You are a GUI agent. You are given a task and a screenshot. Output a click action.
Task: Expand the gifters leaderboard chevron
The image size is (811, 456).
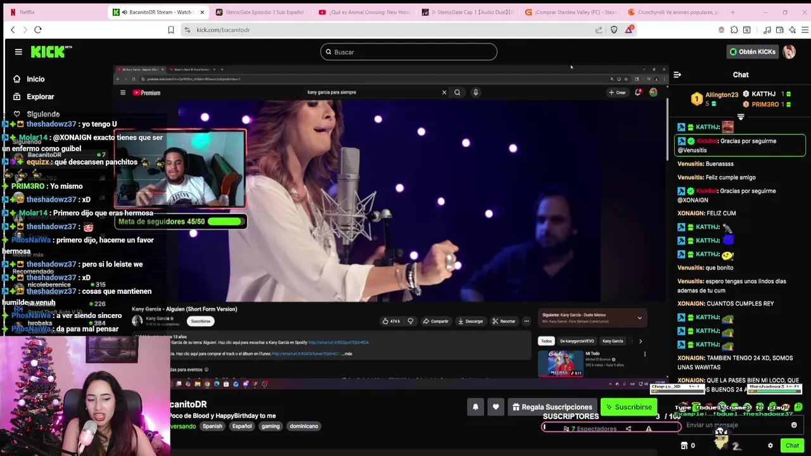(741, 117)
